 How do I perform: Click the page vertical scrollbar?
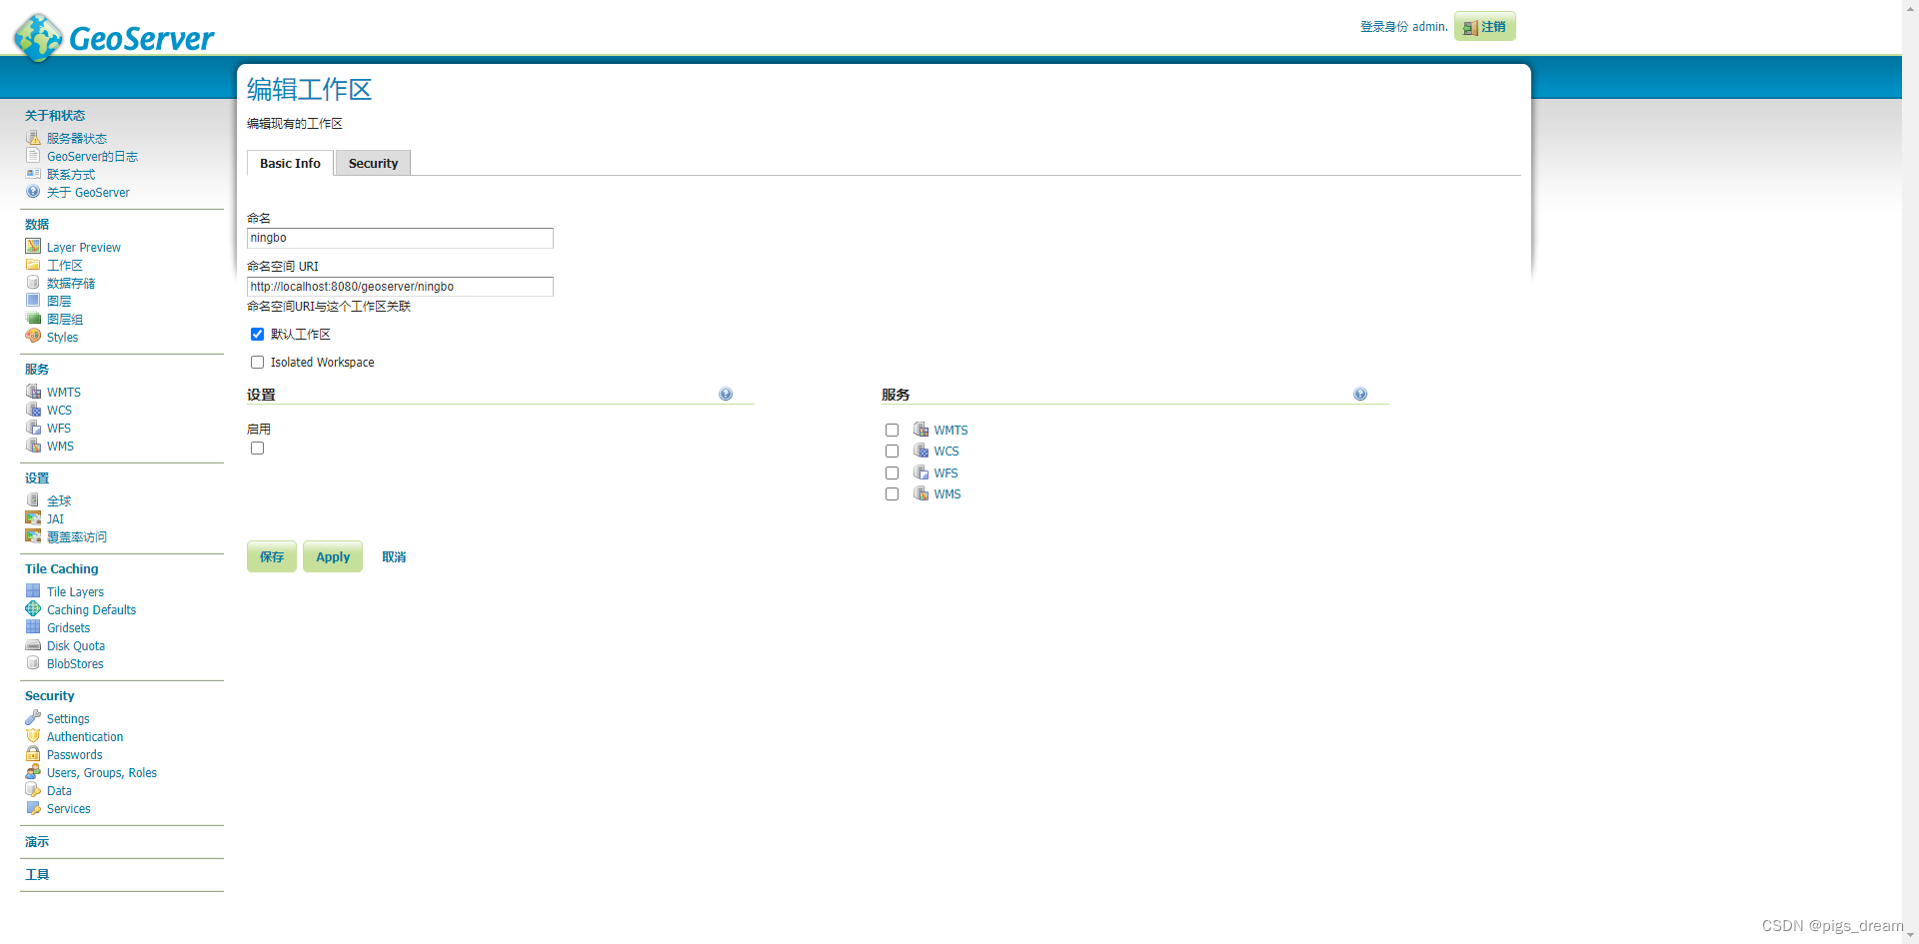click(x=1910, y=472)
